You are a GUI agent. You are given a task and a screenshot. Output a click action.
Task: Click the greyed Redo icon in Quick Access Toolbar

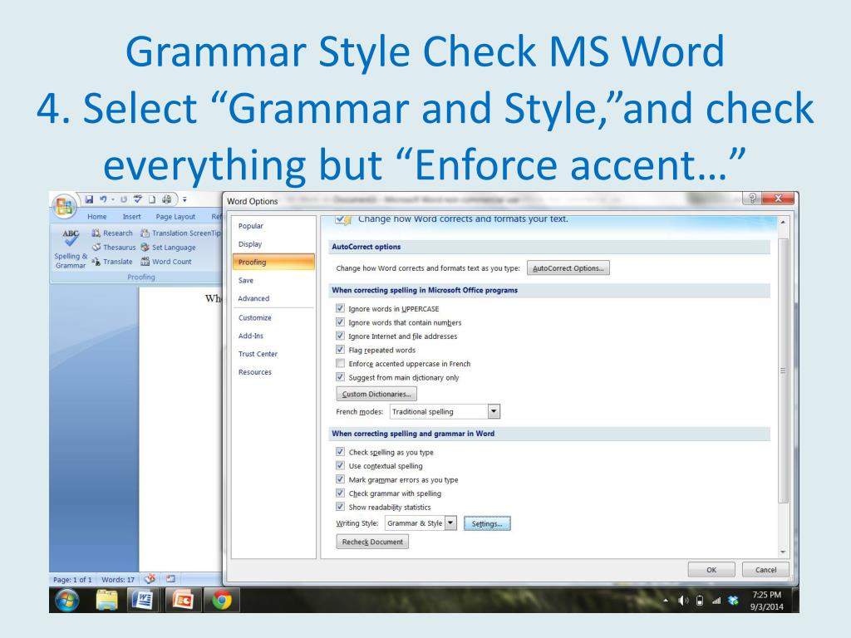pos(124,199)
